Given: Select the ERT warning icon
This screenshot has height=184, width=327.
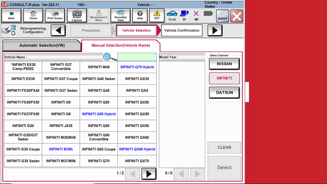Looking at the screenshot, I should (x=157, y=15).
